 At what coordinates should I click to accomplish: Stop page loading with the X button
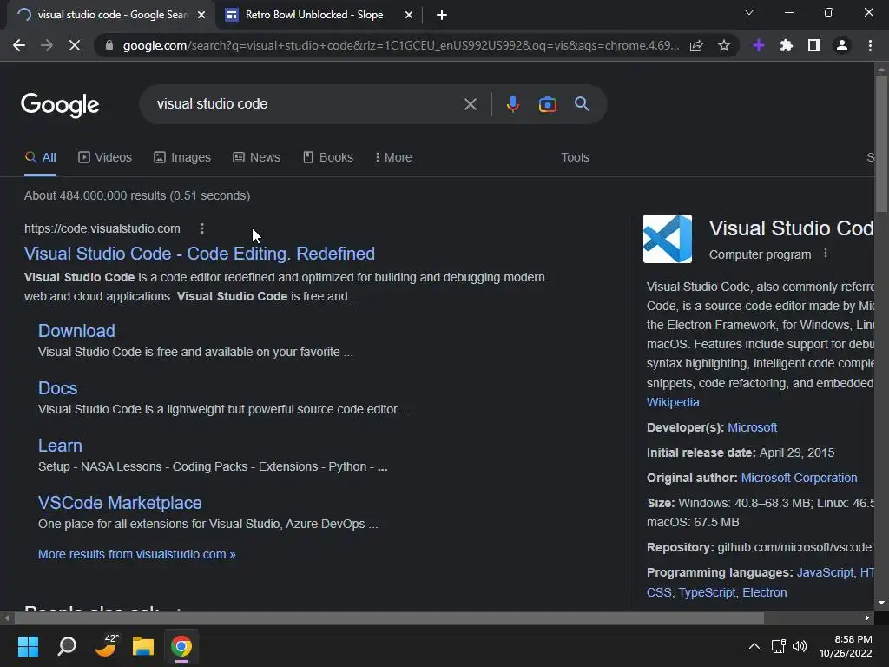[x=75, y=45]
